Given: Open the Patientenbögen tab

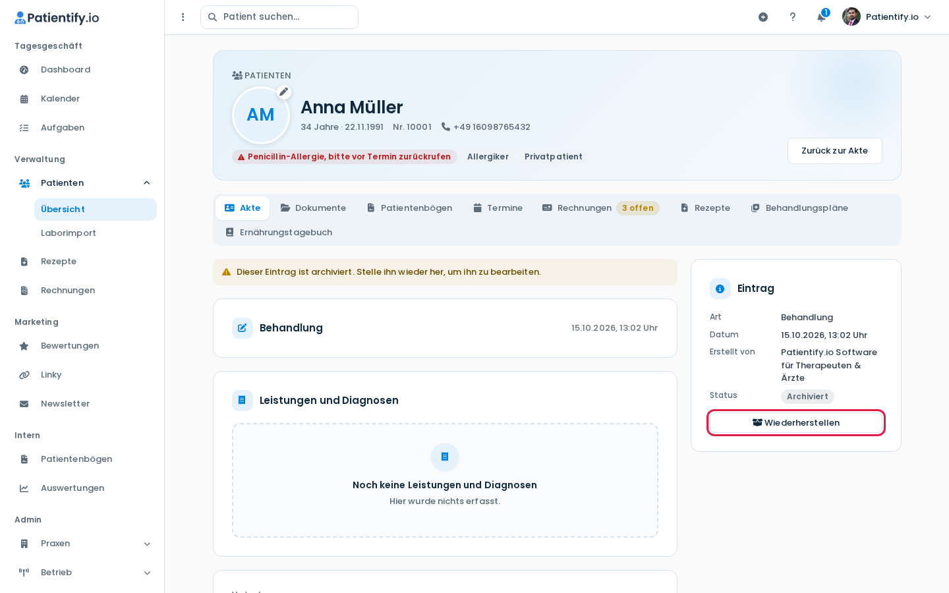Looking at the screenshot, I should click(x=409, y=208).
